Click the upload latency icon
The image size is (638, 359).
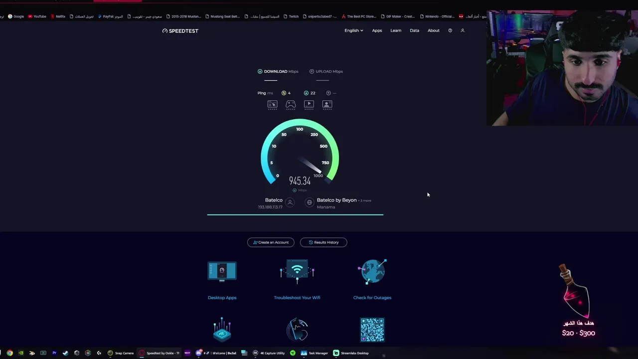[x=328, y=93]
